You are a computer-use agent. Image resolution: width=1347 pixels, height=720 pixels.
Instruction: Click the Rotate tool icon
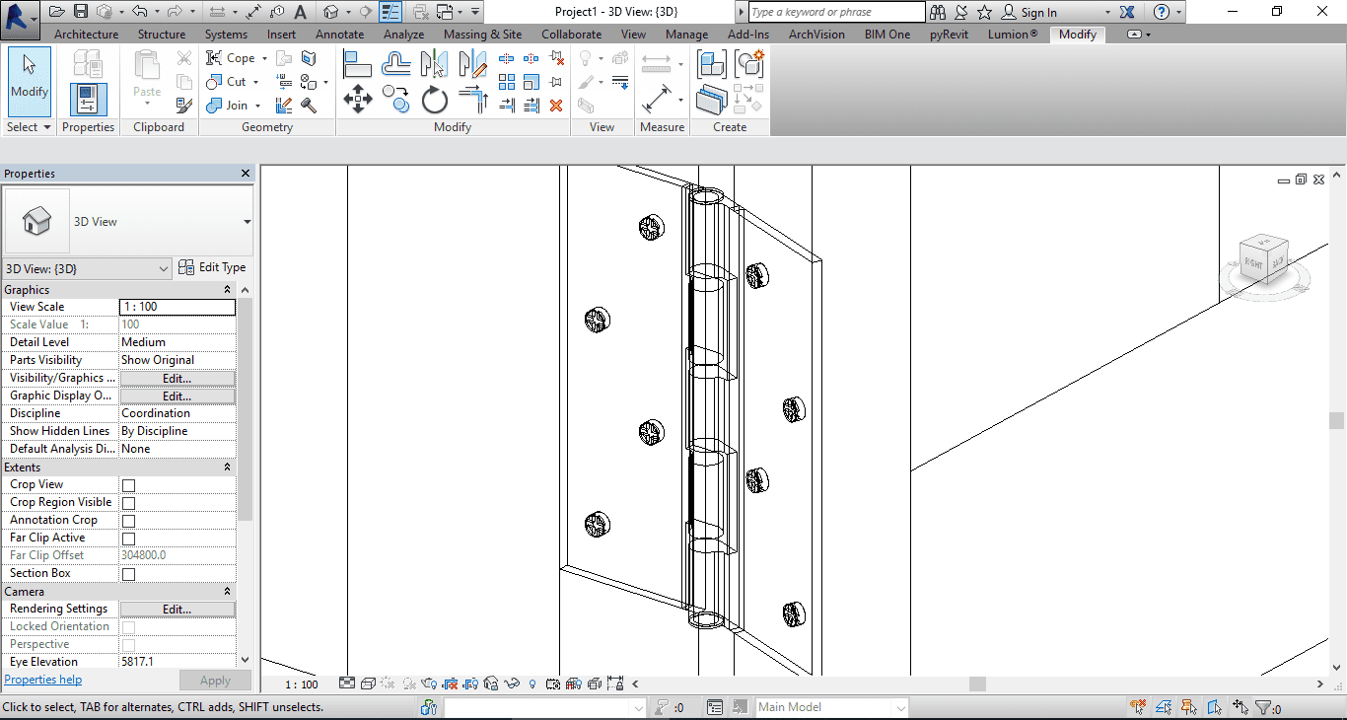tap(435, 100)
